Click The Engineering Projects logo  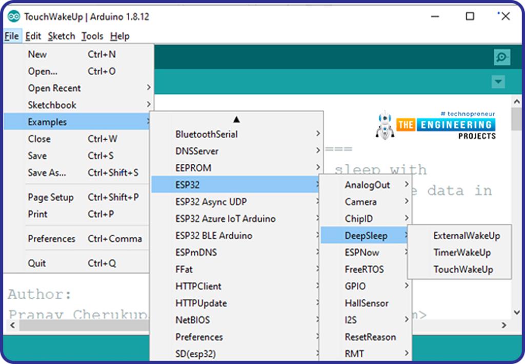pos(436,125)
